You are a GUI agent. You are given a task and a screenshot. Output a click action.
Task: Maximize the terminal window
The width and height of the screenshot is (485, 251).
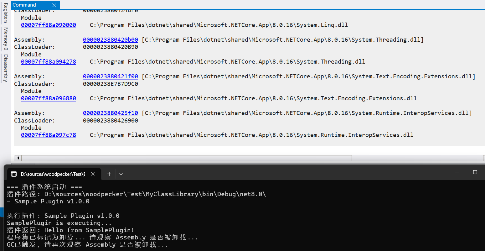475,172
